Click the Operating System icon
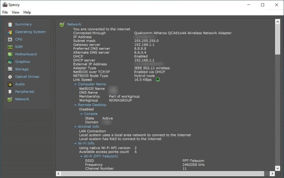The height and width of the screenshot is (178, 284). [x=9, y=32]
